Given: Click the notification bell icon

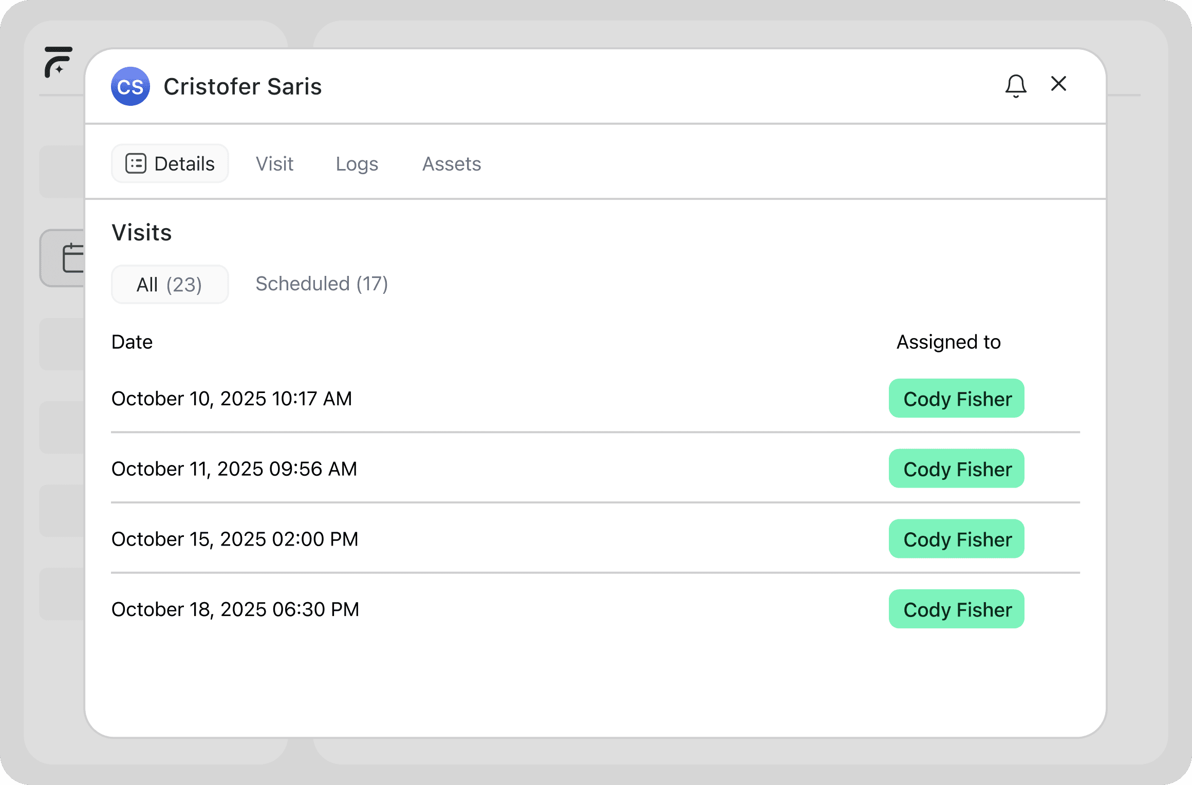Looking at the screenshot, I should pyautogui.click(x=1016, y=86).
